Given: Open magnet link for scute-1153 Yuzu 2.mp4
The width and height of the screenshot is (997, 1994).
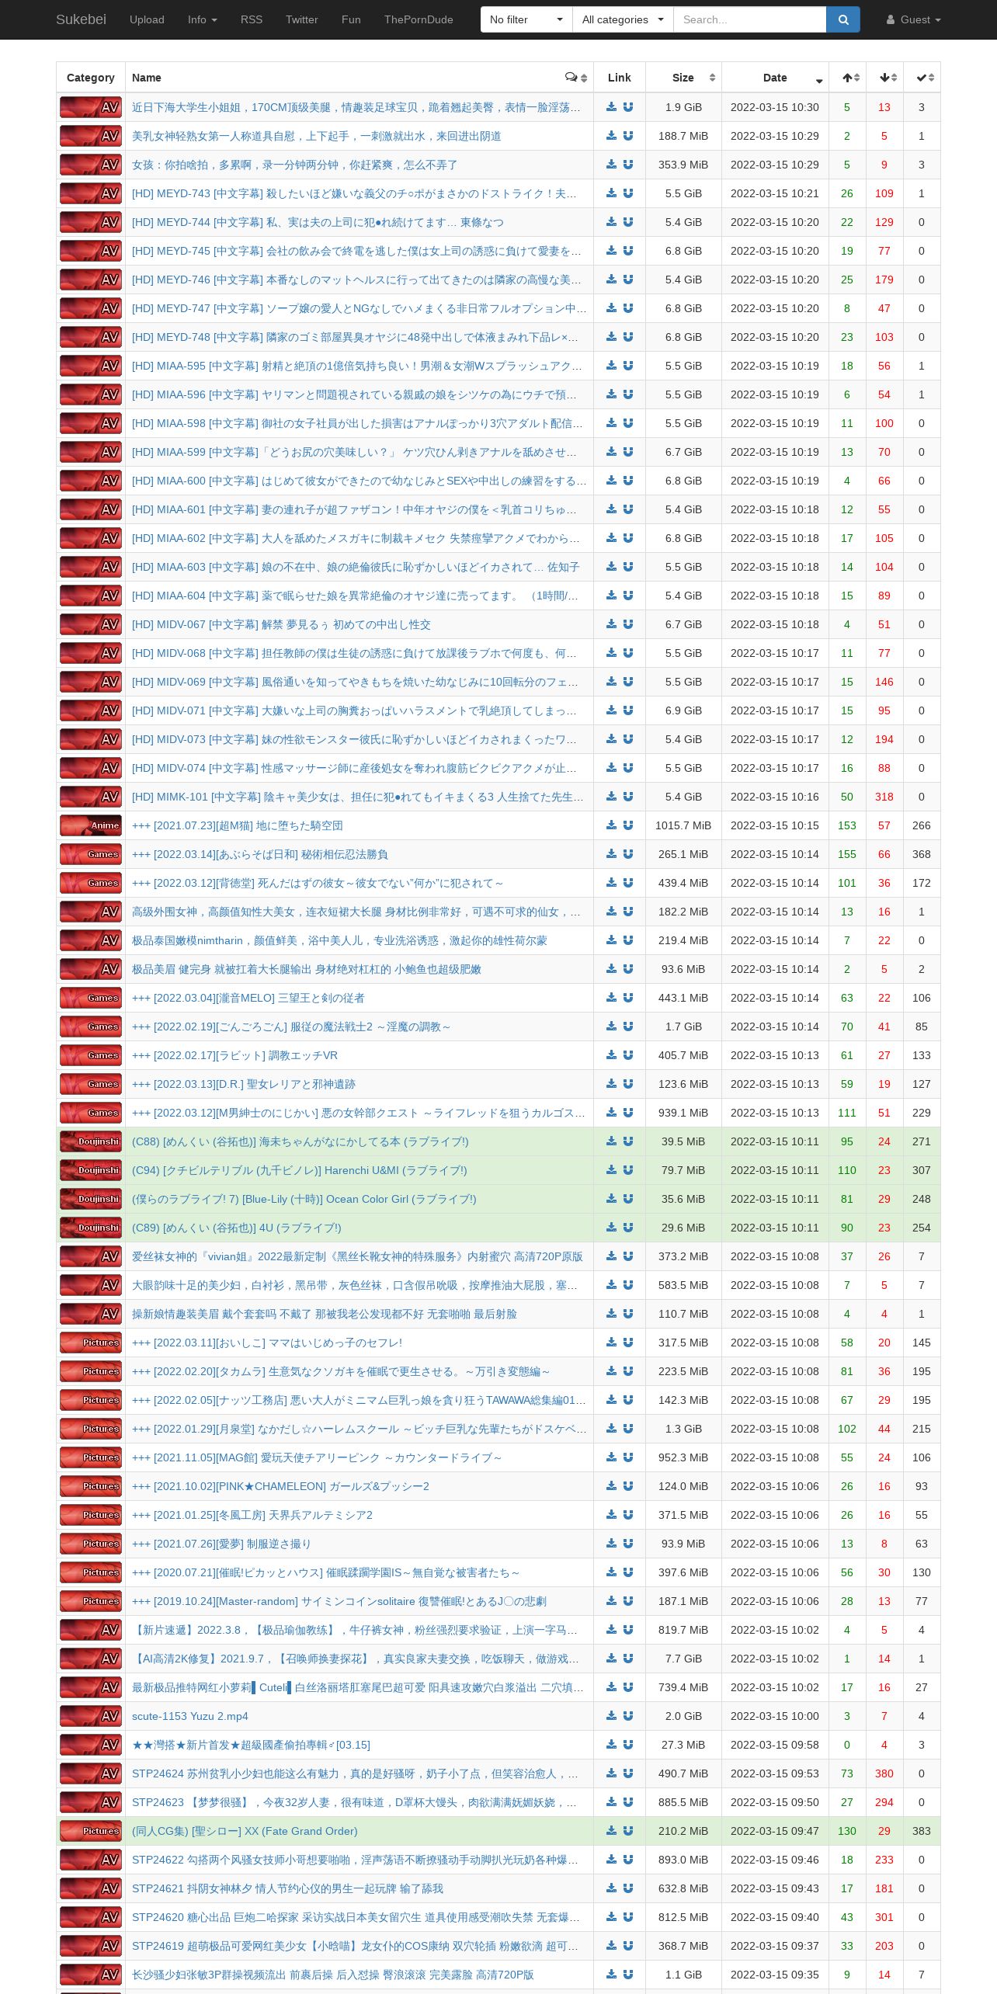Looking at the screenshot, I should pos(628,1716).
